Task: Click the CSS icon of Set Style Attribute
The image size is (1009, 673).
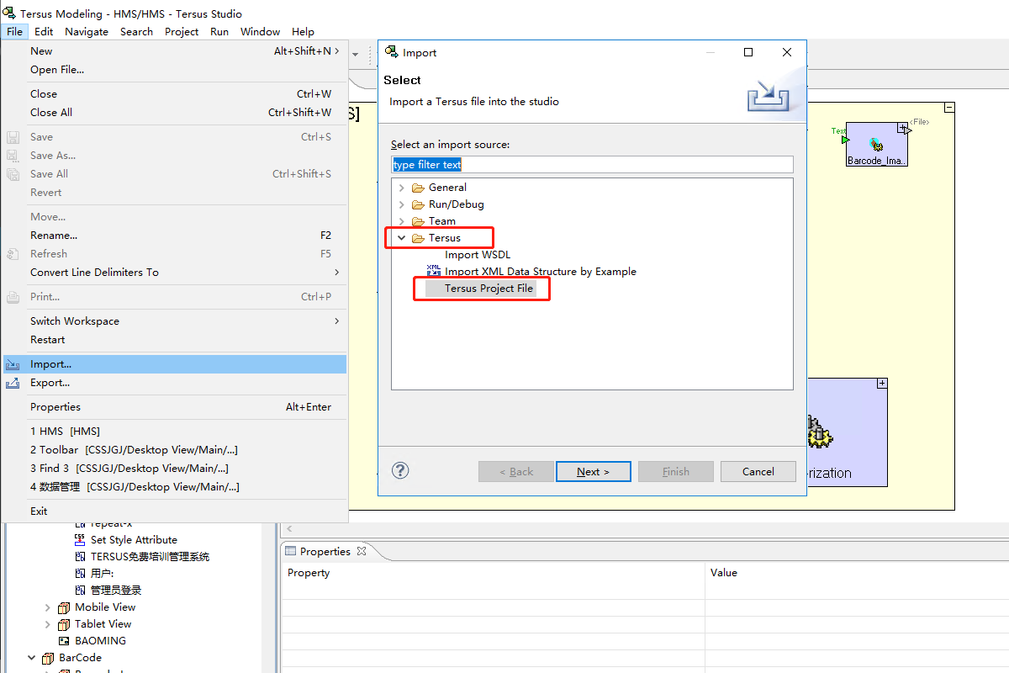Action: point(80,539)
